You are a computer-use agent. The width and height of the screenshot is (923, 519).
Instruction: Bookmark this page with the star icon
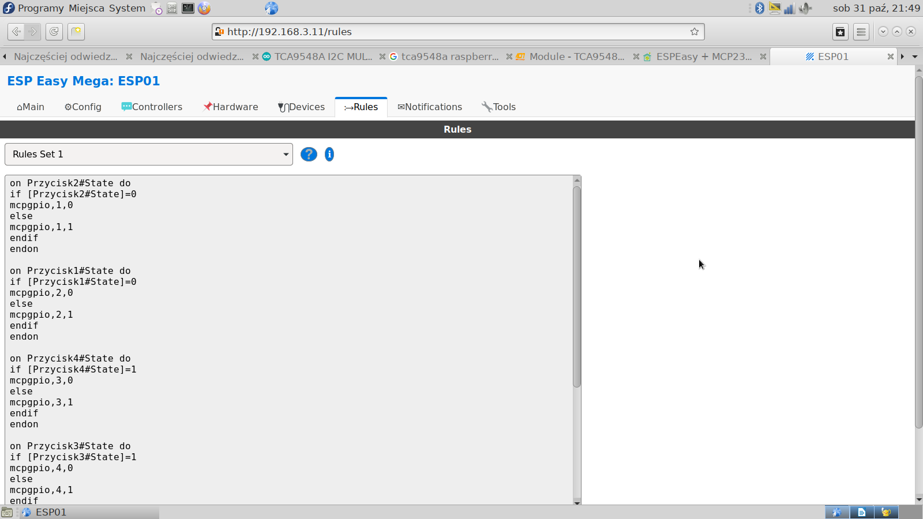click(695, 32)
